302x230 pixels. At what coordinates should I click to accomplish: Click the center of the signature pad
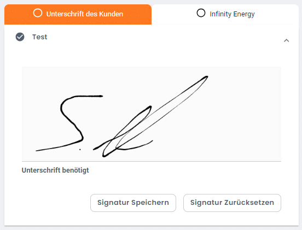[152, 114]
